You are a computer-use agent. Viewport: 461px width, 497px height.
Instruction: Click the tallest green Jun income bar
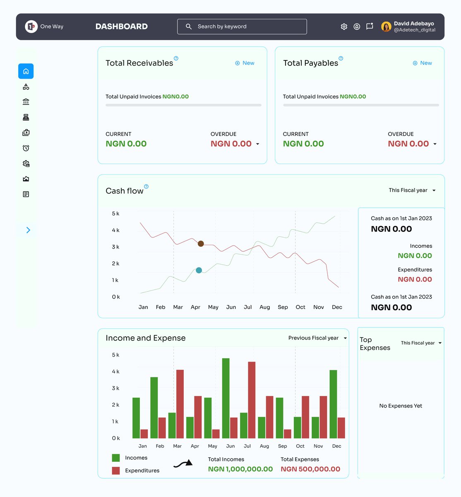[x=226, y=398]
